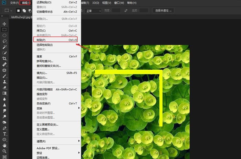Select the Sponge tool
Viewport: 241px width, 159px height.
click(x=4, y=122)
